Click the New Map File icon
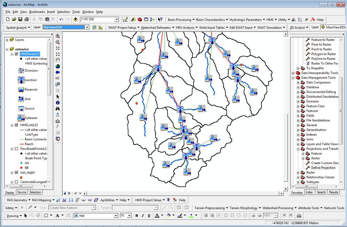Viewport: 347px width, 227px height. tap(8, 19)
